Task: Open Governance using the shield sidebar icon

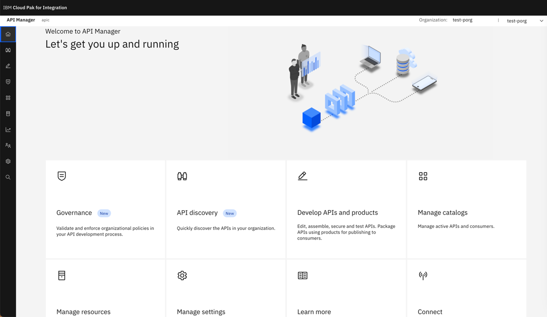Action: [8, 81]
